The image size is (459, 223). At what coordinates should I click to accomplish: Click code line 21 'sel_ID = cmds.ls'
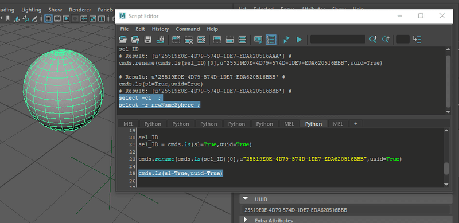195,144
